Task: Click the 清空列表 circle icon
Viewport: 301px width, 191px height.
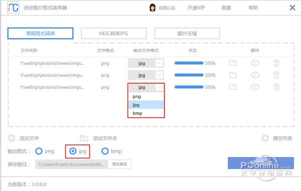Action: coord(265,138)
